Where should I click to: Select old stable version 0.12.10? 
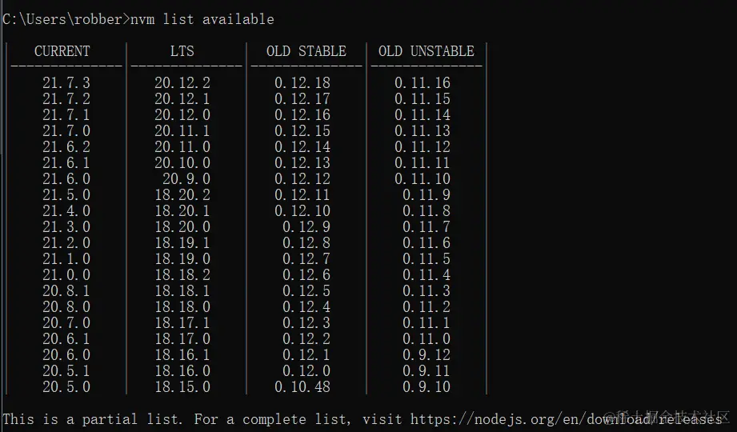click(302, 211)
